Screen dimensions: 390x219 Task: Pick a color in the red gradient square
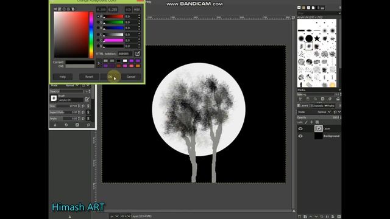(x=71, y=35)
